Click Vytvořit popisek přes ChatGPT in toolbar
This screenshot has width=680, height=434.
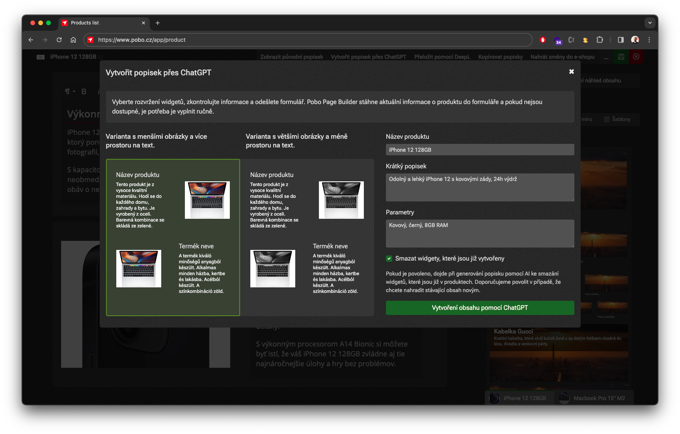[369, 57]
